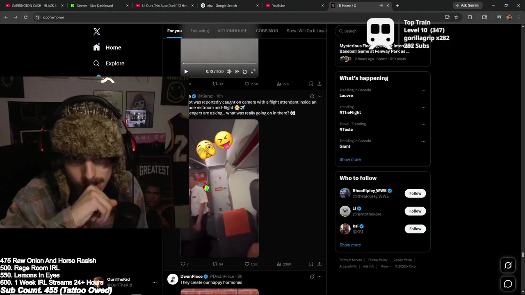Open more options for Louvre trend
The height and width of the screenshot is (295, 525).
click(423, 91)
